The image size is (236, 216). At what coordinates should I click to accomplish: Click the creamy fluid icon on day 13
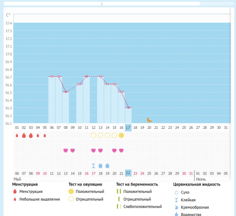click(x=100, y=166)
